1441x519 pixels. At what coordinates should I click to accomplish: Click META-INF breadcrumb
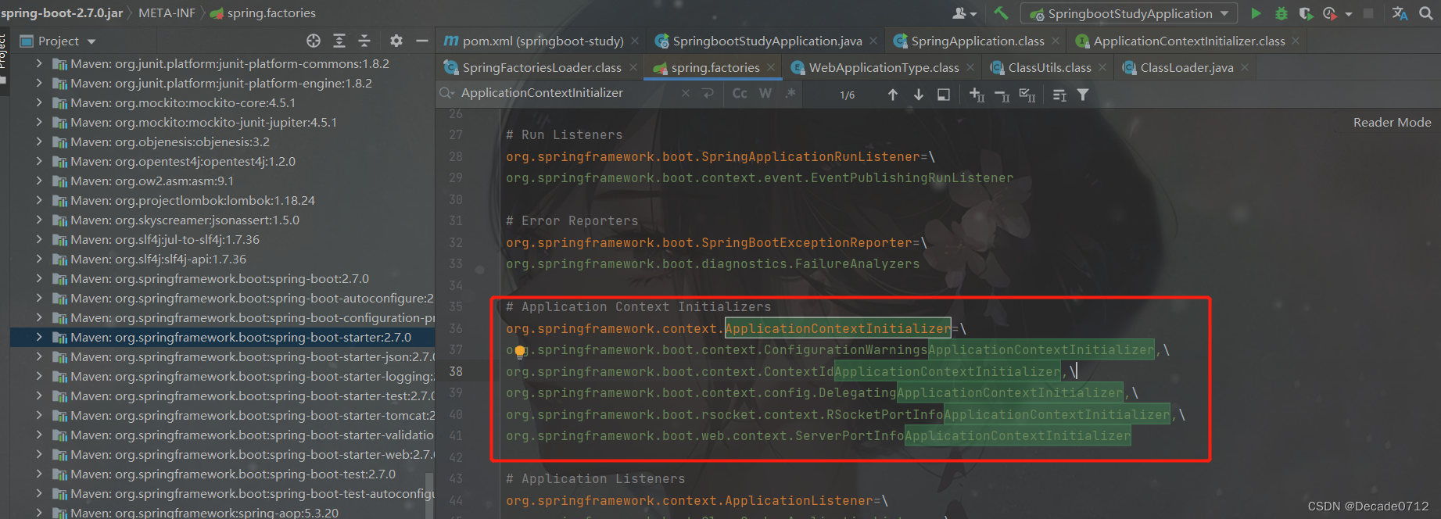click(167, 13)
